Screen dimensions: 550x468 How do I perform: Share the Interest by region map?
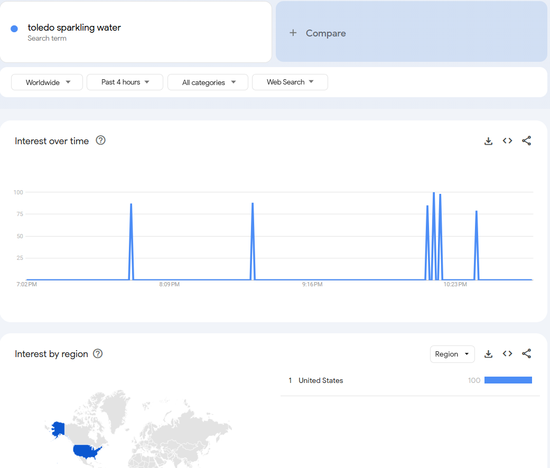point(526,354)
